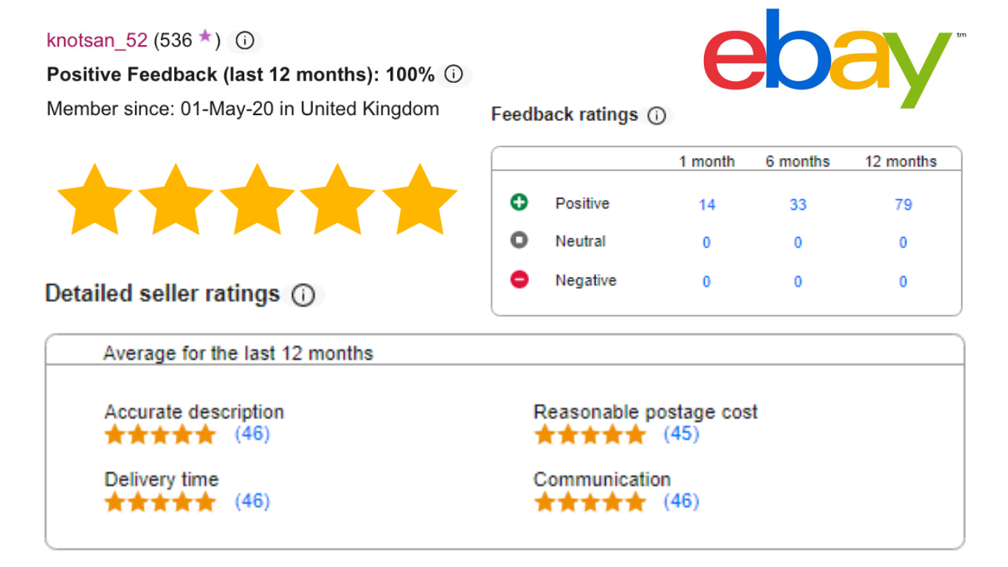The width and height of the screenshot is (1008, 567).
Task: Open the knotsan_52 seller profile link
Action: point(97,40)
